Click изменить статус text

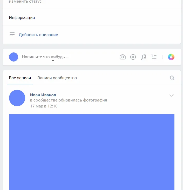25,2
